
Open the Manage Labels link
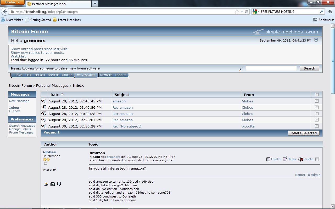pos(20,129)
